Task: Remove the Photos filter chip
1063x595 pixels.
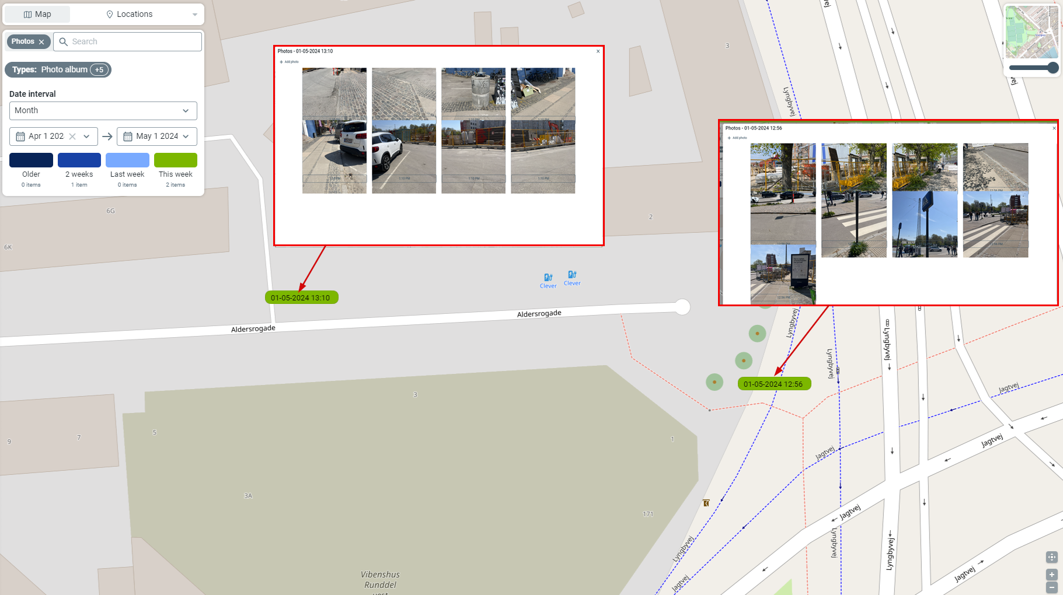Action: tap(41, 42)
